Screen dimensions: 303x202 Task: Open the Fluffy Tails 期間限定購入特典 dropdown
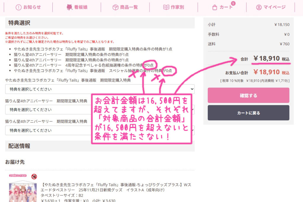pyautogui.click(x=100, y=89)
